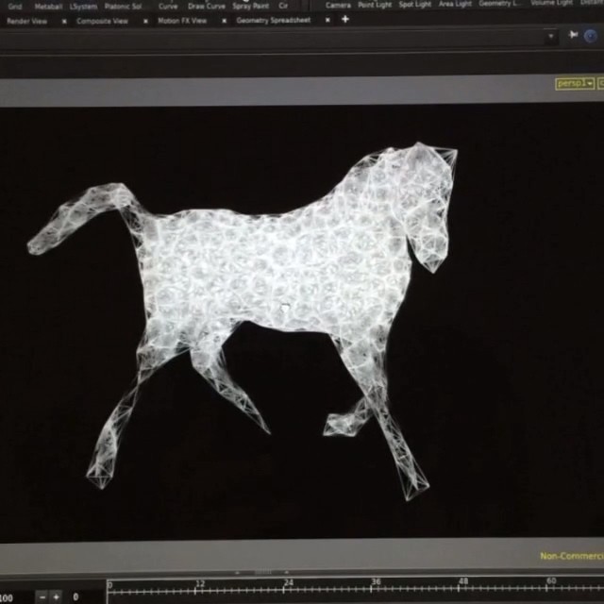Select the Spray Paint shelf tool
604x604 pixels.
tap(250, 6)
